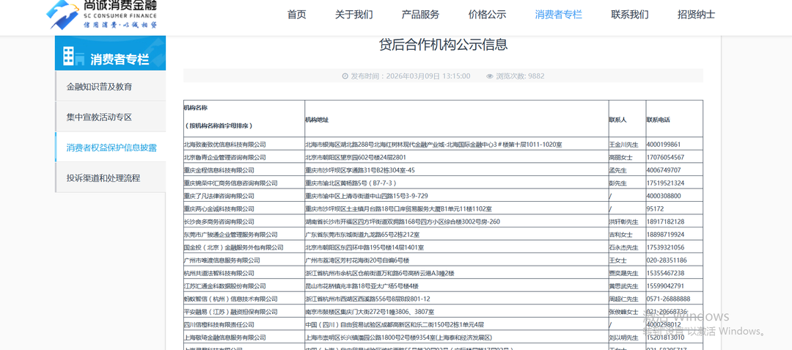The width and height of the screenshot is (792, 350).
Task: Select the 北海致衡致优信息科技有限公司 table row
Action: tap(224, 145)
